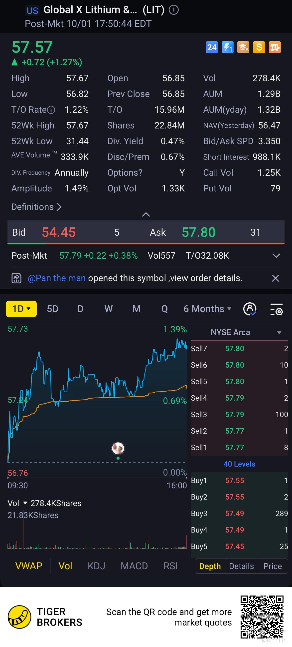Screen dimensions: 292x647
Task: Tap the Ask price 57.80
Action: [x=199, y=232]
